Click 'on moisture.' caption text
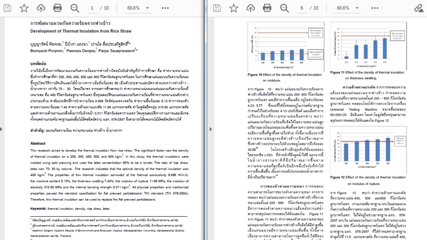Viewport: 427px width, 240px height. tap(271, 80)
